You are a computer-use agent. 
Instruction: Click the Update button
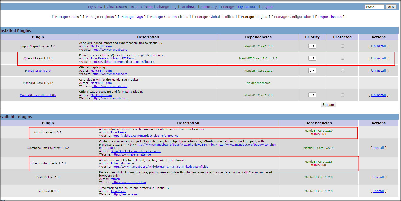(328, 105)
